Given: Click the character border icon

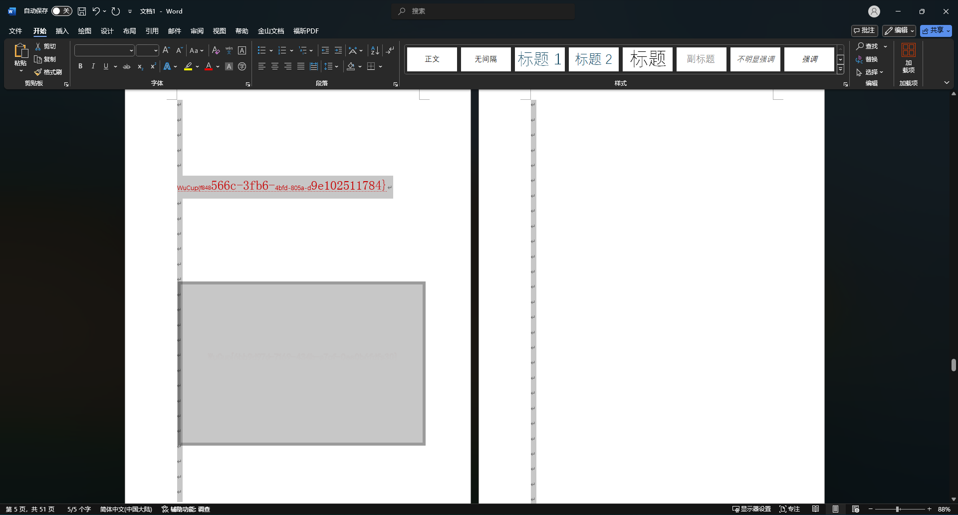Looking at the screenshot, I should (x=242, y=50).
